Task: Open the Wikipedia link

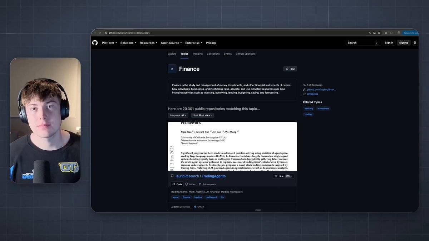Action: coord(312,94)
